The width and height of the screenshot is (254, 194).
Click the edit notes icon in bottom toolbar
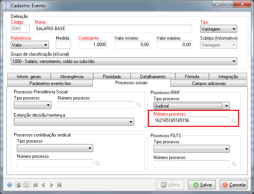point(26,185)
